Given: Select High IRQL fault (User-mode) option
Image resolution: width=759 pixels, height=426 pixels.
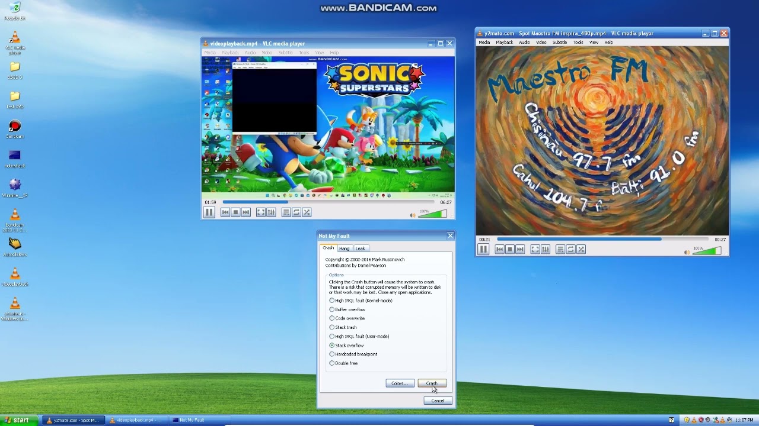Looking at the screenshot, I should click(x=359, y=336).
